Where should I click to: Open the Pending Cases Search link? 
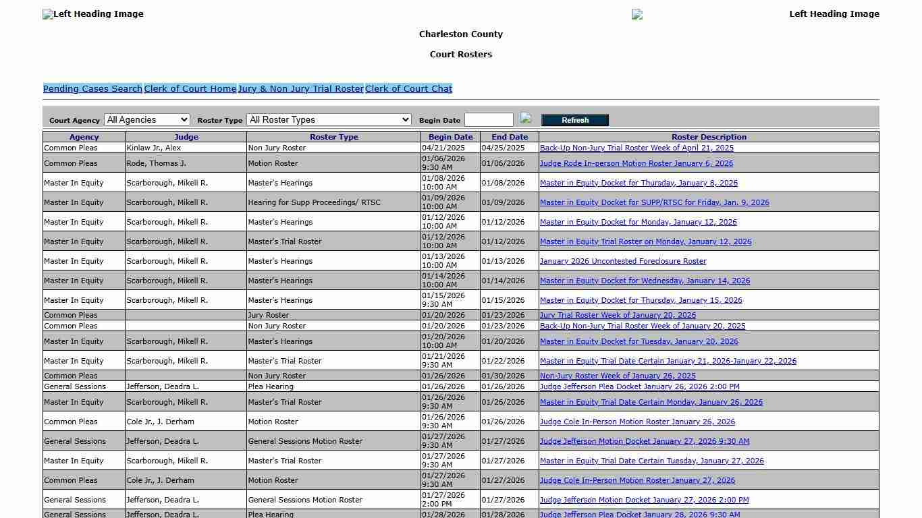point(92,88)
